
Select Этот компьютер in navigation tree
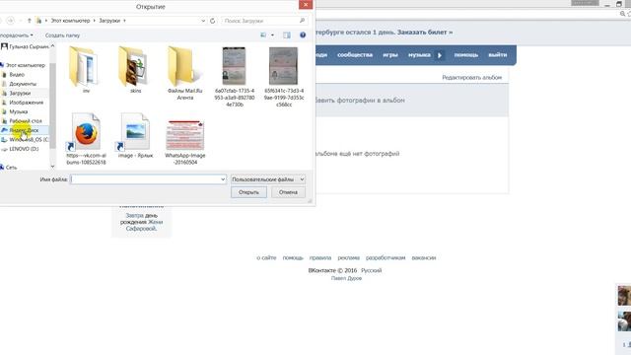25,65
